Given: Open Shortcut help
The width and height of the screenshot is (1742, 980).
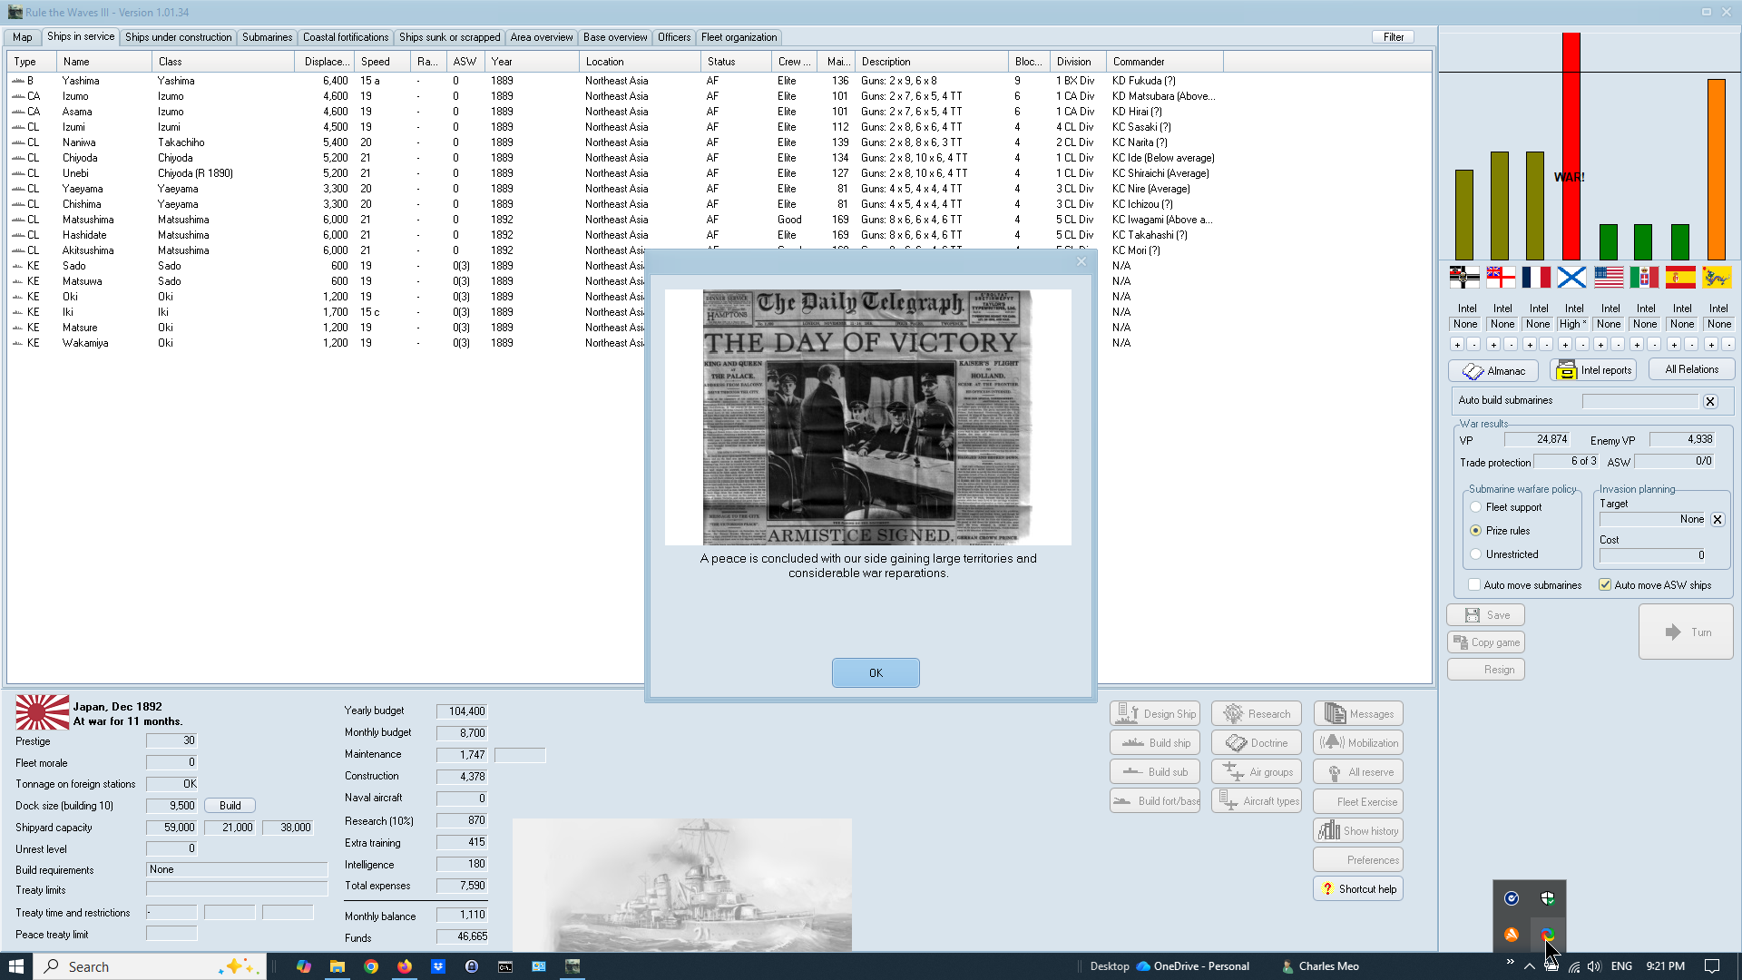Looking at the screenshot, I should [x=1358, y=889].
